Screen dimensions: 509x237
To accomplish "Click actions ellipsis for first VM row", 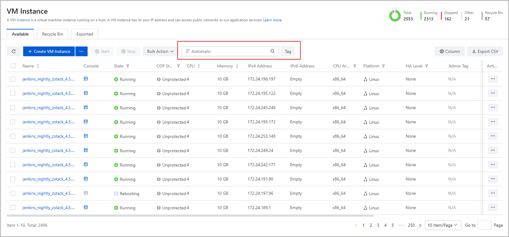I will [x=492, y=79].
